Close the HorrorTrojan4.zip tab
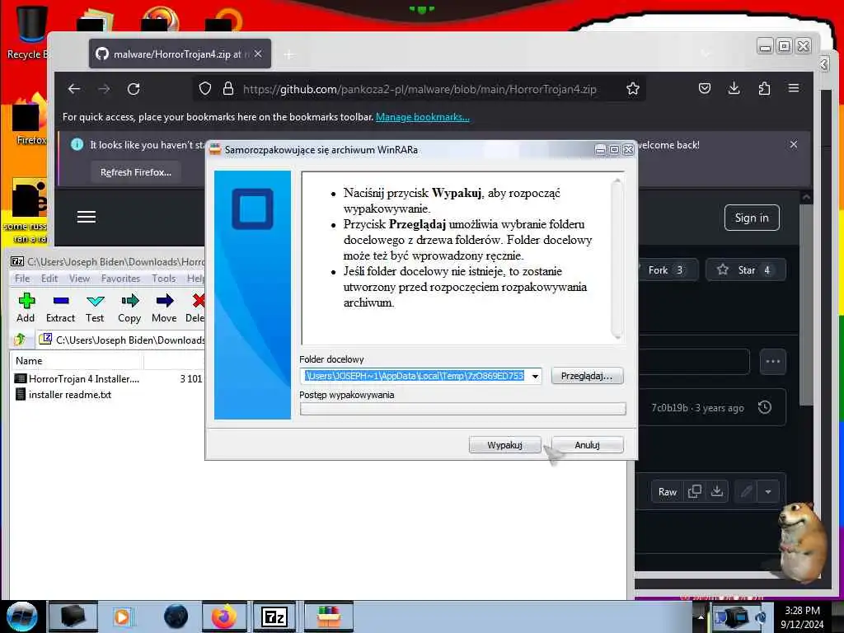The height and width of the screenshot is (633, 844). [x=258, y=54]
